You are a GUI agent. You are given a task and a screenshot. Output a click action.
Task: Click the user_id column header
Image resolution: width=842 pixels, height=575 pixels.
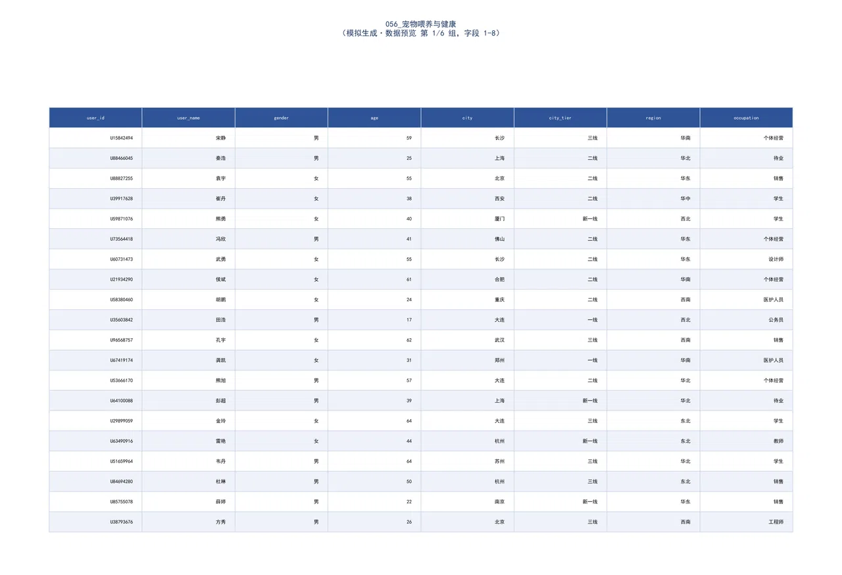(x=95, y=118)
